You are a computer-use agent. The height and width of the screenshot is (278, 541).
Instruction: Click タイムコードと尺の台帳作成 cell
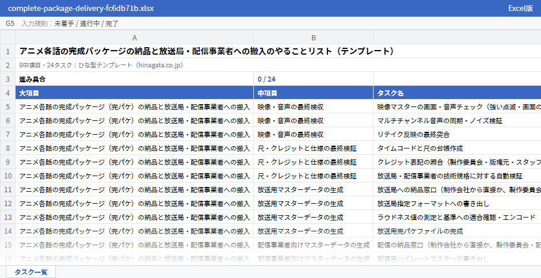tap(457, 148)
